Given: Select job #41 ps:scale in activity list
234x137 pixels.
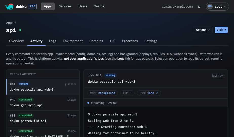Looking at the screenshot, I should 43,87.
